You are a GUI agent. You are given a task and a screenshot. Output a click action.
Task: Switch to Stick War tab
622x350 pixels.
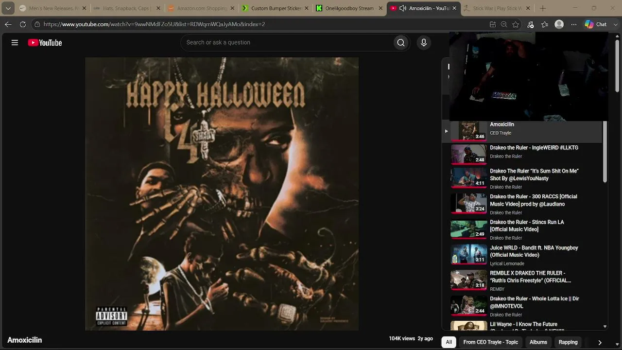[x=497, y=8]
